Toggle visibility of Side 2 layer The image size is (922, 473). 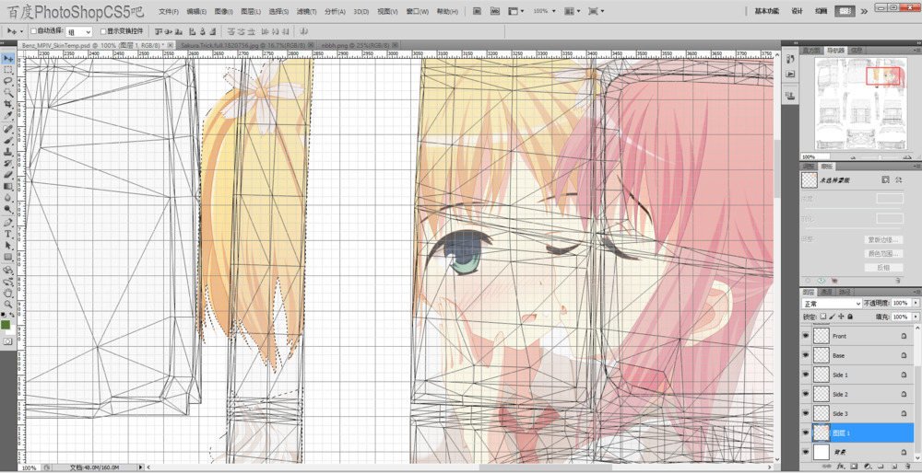point(806,394)
